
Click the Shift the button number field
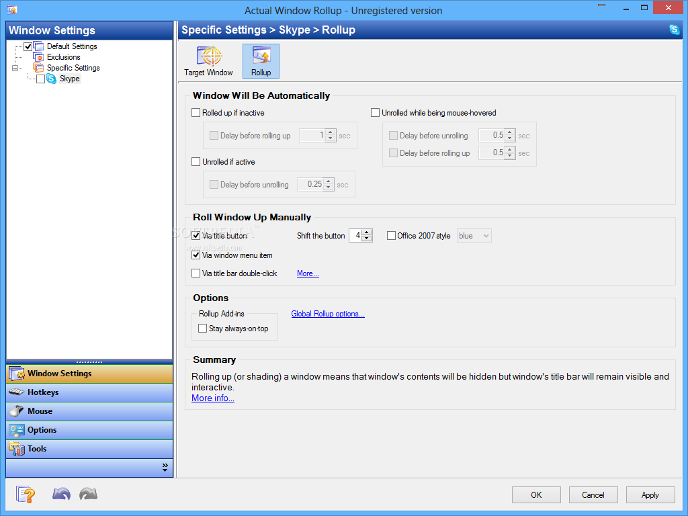tap(355, 236)
